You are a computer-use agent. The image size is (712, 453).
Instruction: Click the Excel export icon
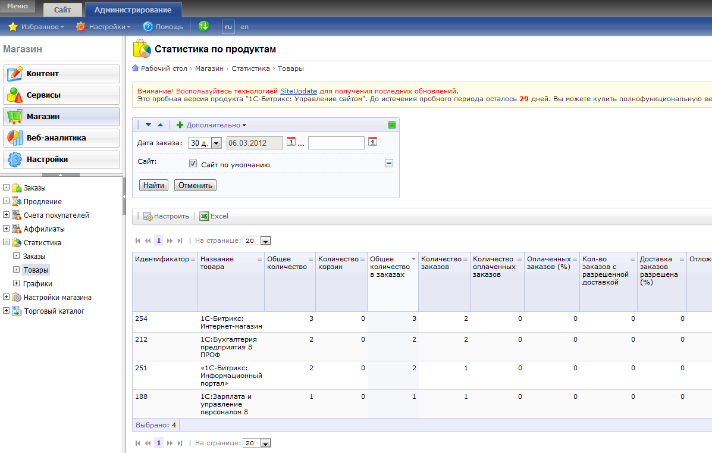pos(204,216)
